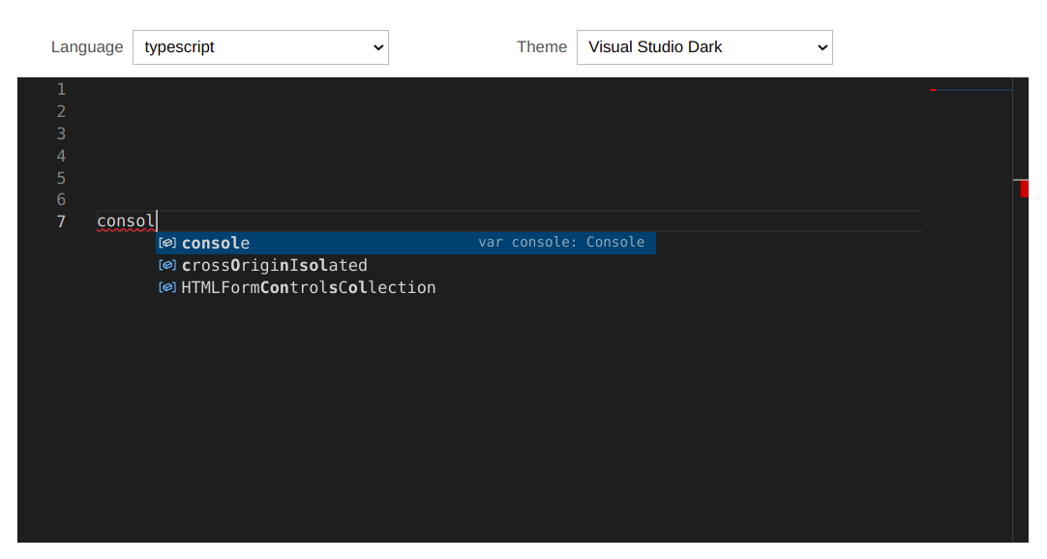The height and width of the screenshot is (559, 1047).
Task: Click line number 7 in the gutter
Action: pos(61,221)
